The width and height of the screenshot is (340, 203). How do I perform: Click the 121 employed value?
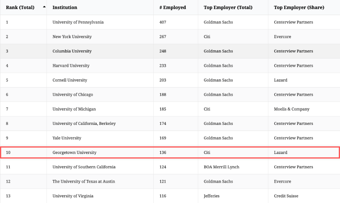162,181
